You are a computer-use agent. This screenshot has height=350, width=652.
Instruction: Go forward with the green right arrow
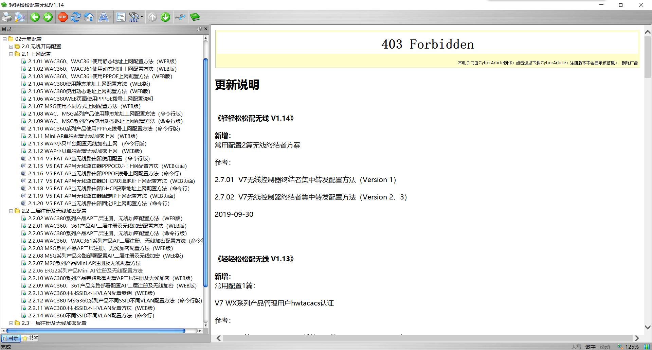pyautogui.click(x=48, y=17)
